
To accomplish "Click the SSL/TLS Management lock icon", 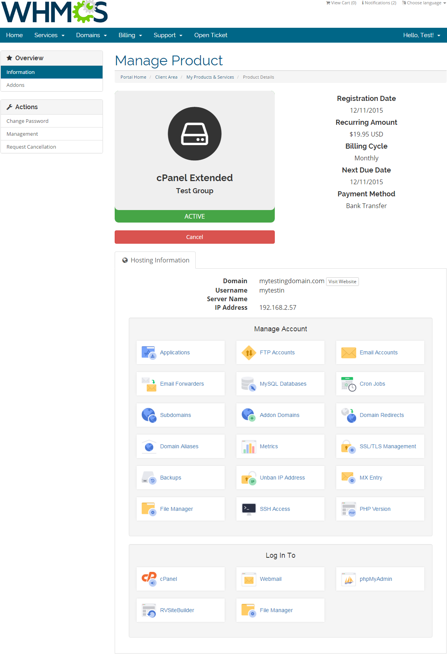I will [x=349, y=446].
